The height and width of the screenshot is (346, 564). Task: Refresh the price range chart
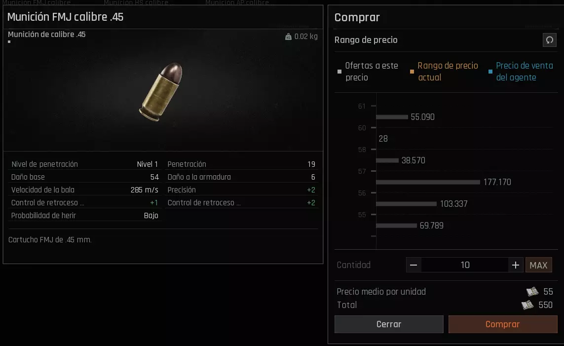point(549,40)
